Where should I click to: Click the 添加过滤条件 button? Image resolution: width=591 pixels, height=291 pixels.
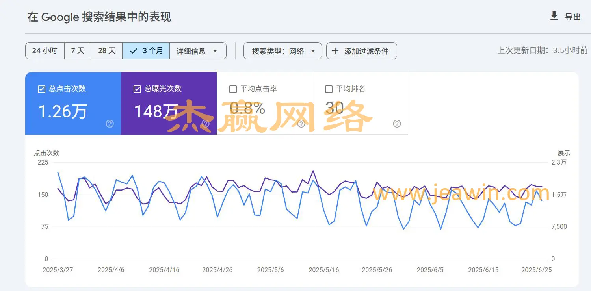click(x=361, y=51)
